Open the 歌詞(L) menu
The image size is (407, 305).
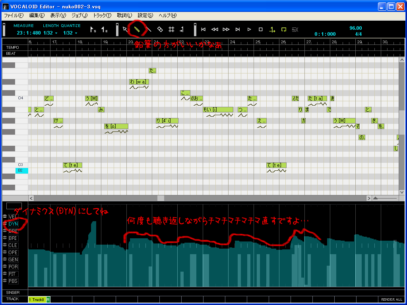point(124,15)
